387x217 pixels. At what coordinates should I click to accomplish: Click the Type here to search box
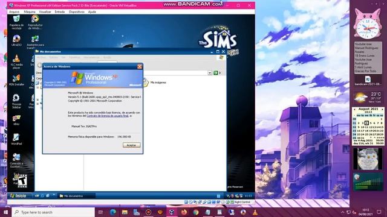click(x=53, y=212)
